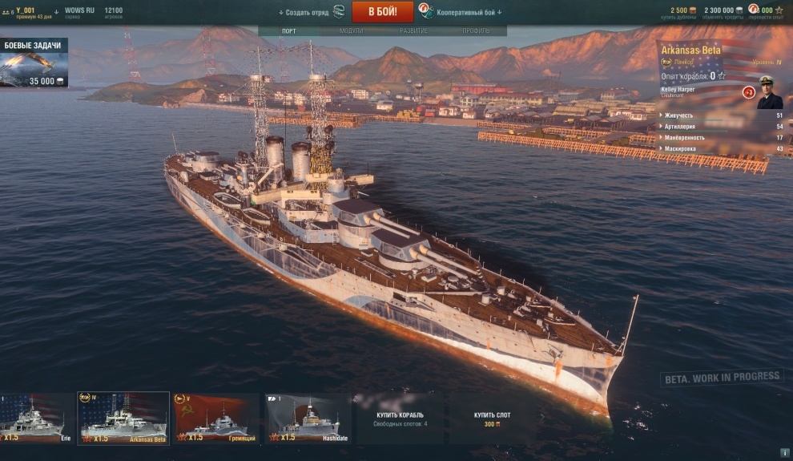Click the КУПИТЬ СЛОТ buy slot button
Image resolution: width=793 pixels, height=461 pixels.
492,419
